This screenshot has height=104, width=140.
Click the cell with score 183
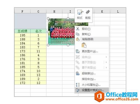click(x=22, y=47)
